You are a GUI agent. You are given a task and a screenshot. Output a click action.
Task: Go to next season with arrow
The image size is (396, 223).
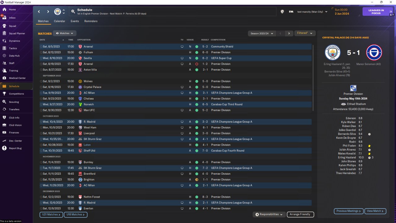(289, 33)
